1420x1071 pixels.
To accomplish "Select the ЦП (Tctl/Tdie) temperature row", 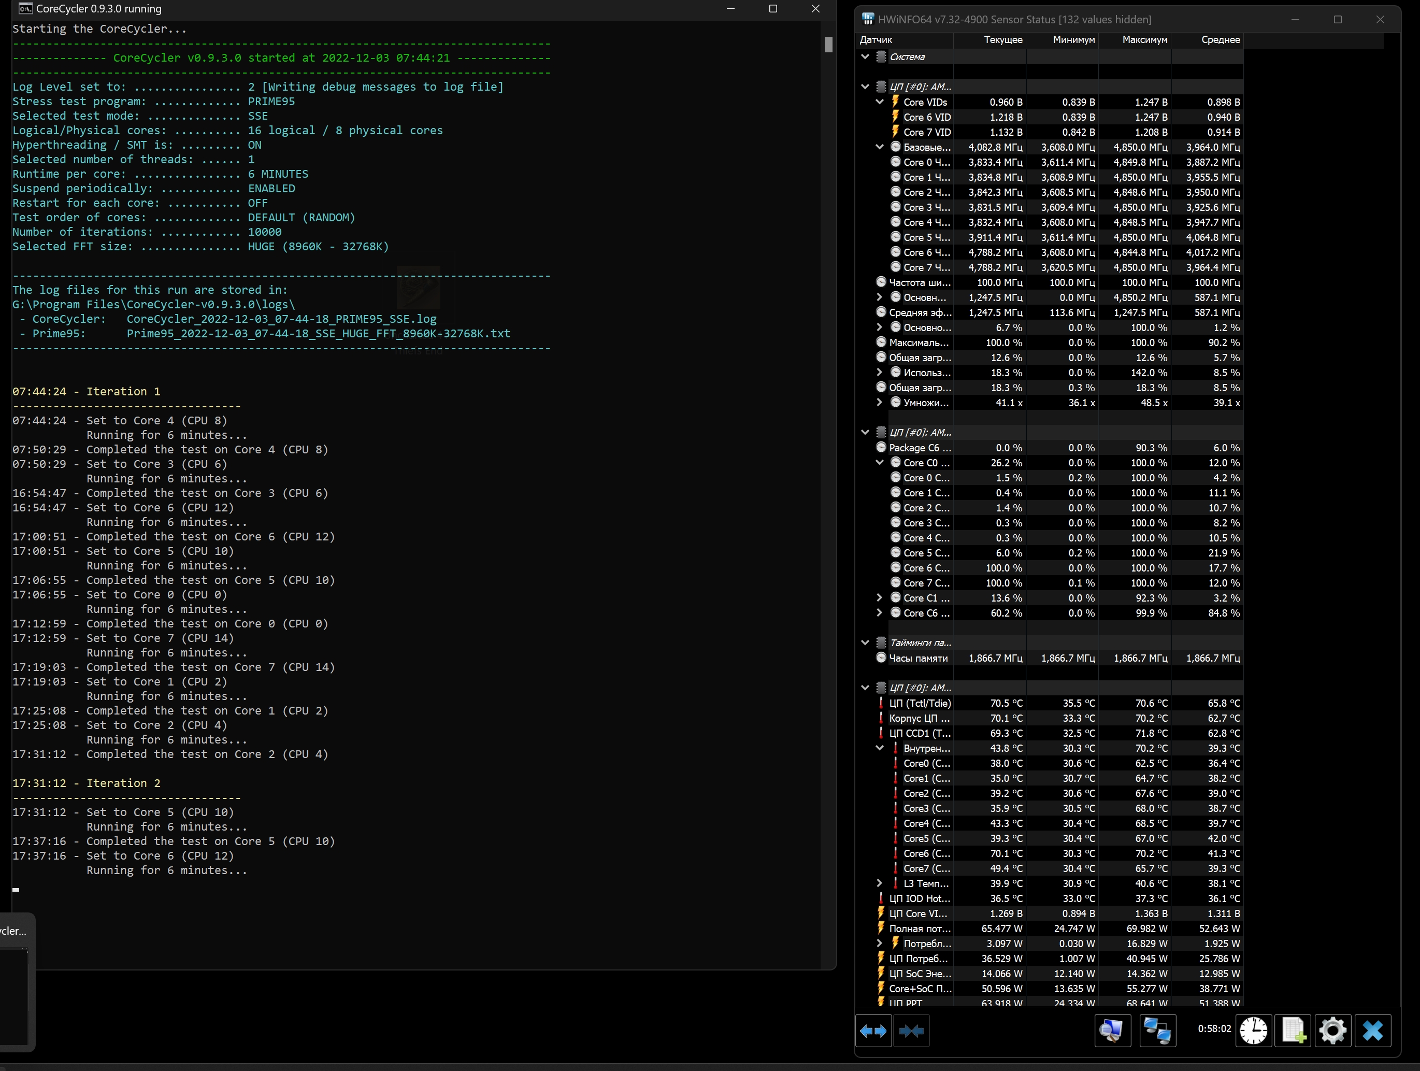I will pos(919,703).
